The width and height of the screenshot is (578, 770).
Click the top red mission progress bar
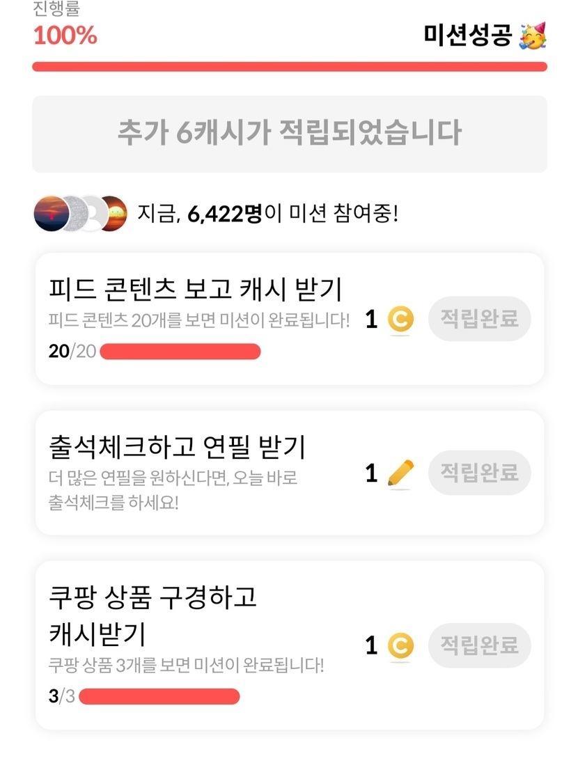289,67
